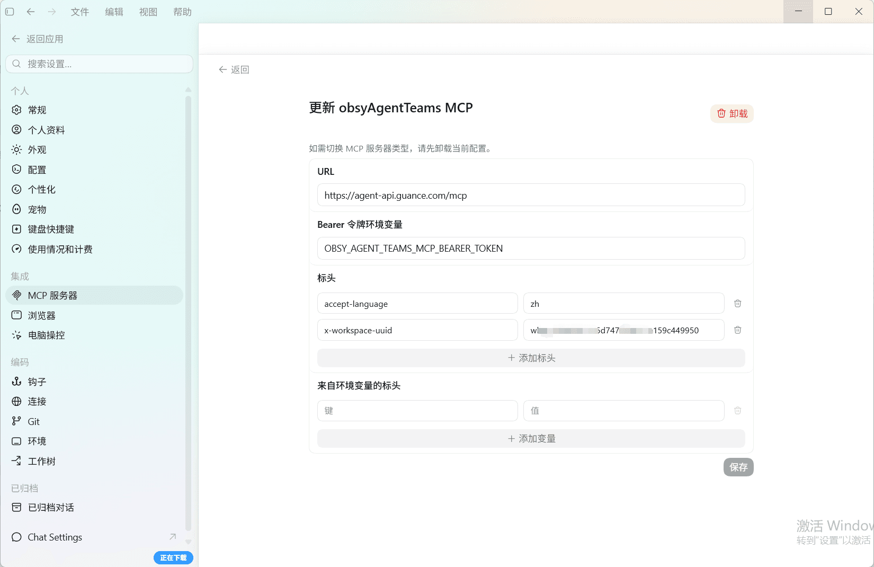Open 配置 settings icon
874x567 pixels.
16,170
